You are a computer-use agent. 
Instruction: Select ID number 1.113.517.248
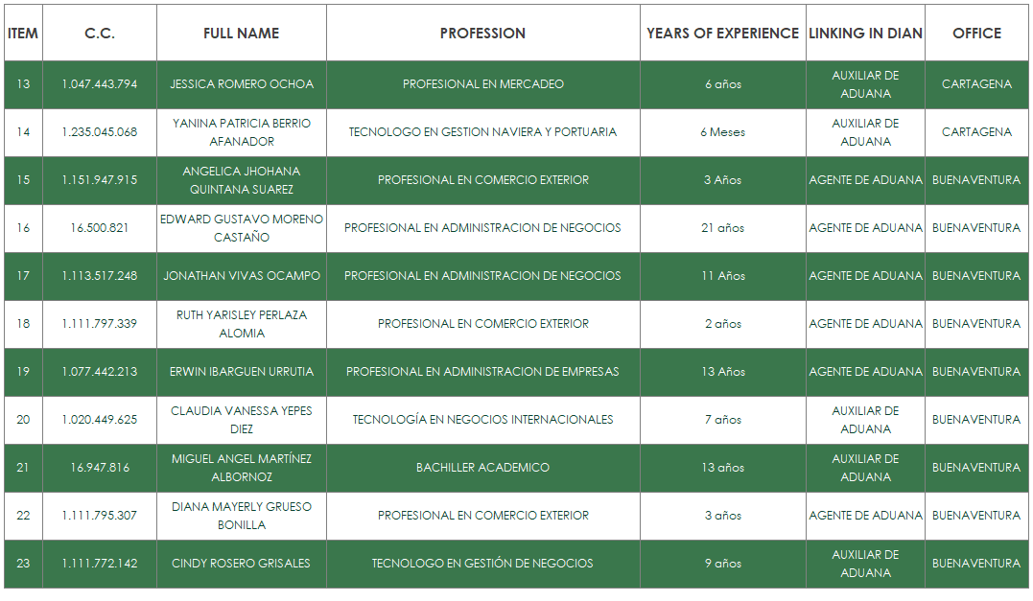pyautogui.click(x=100, y=276)
